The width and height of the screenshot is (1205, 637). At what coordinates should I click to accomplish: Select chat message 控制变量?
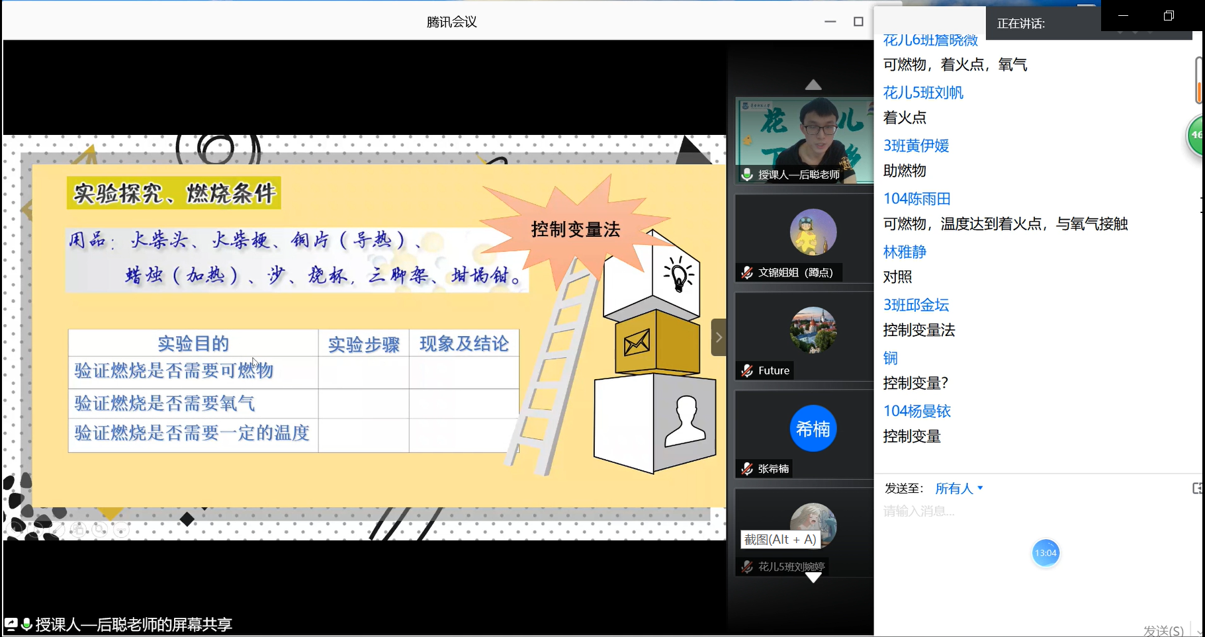pyautogui.click(x=915, y=383)
